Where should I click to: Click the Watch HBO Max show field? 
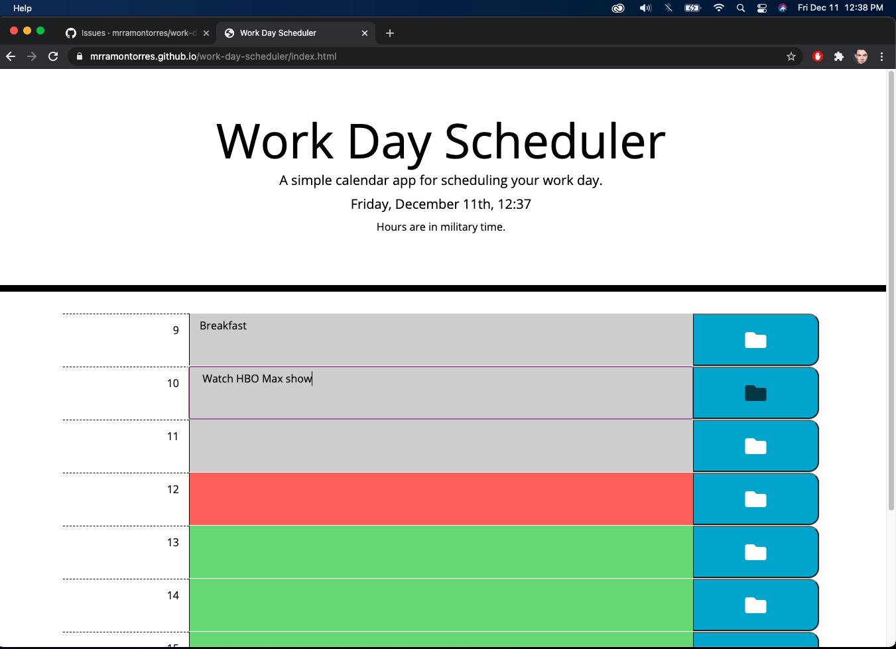(x=441, y=393)
